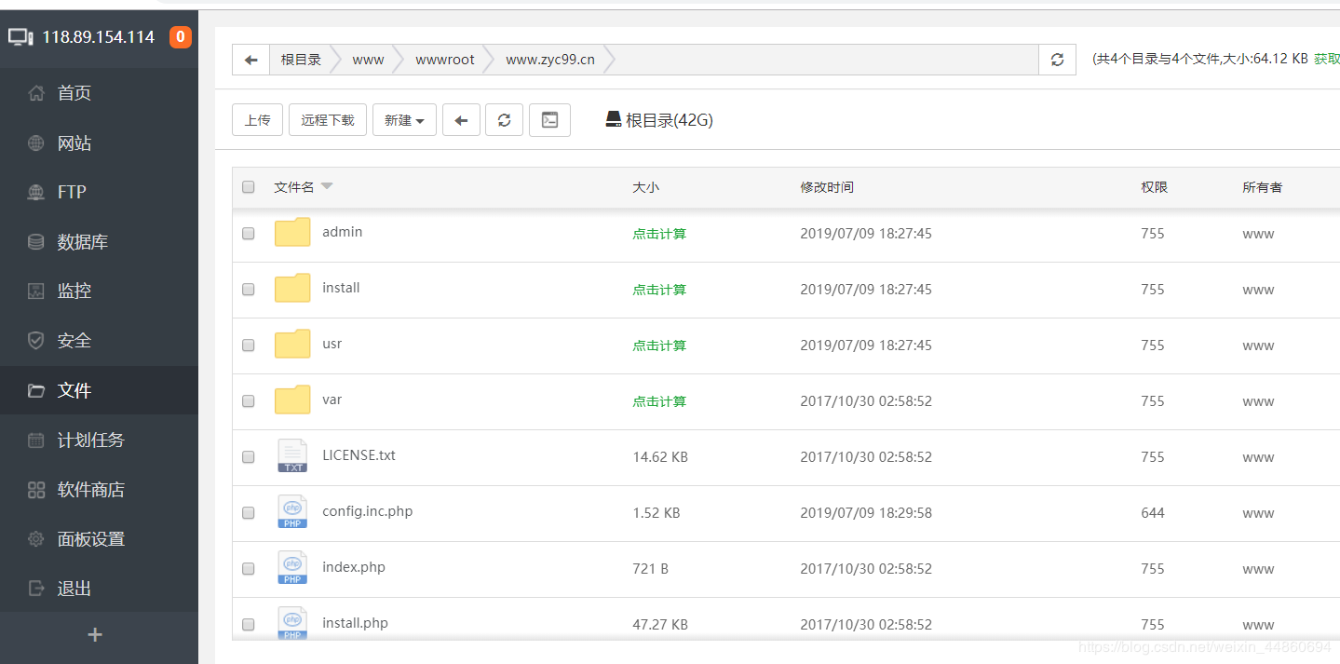This screenshot has width=1340, height=664.
Task: Click the refresh icon beside the path bar
Action: 1057,60
